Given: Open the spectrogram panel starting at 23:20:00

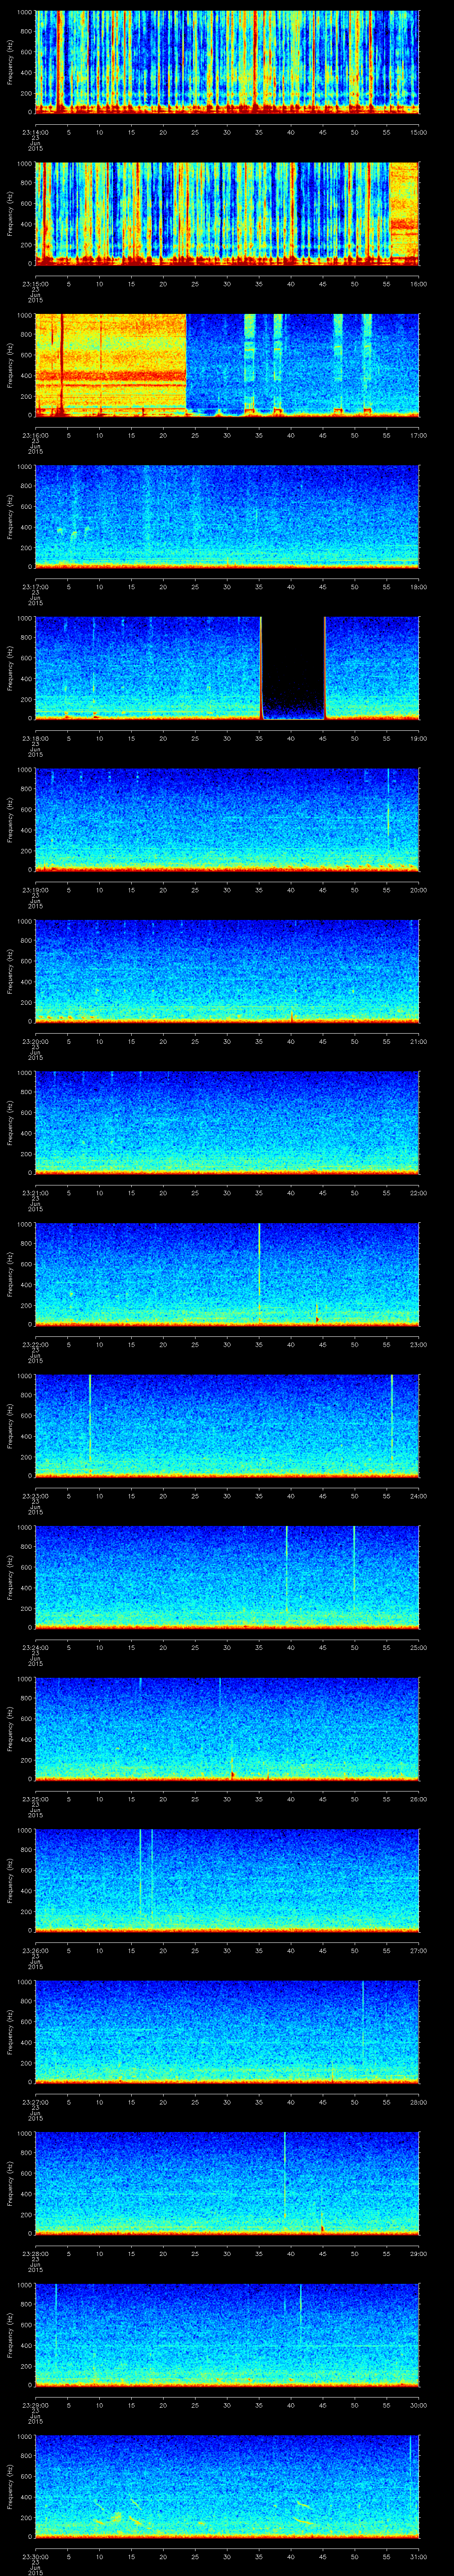Looking at the screenshot, I should (227, 971).
